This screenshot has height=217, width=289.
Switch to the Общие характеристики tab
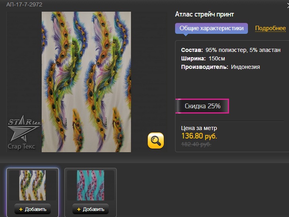(x=211, y=28)
